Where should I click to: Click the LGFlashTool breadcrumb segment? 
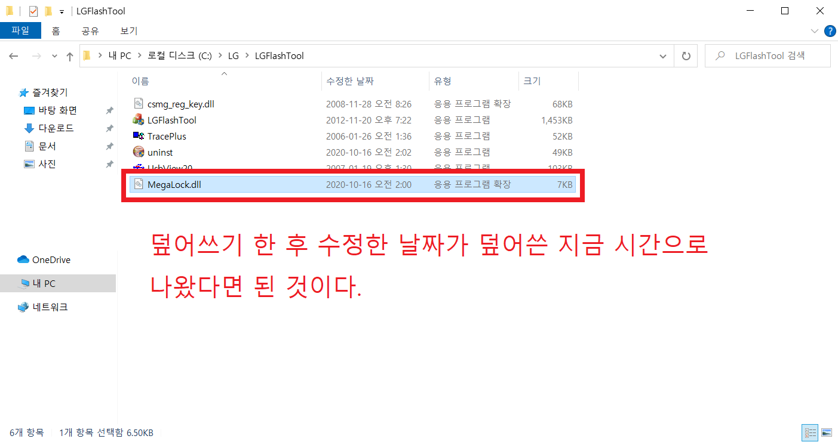point(279,56)
